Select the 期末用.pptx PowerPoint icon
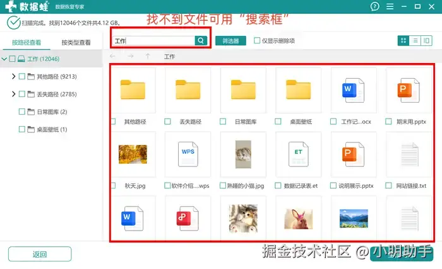 pos(409,90)
